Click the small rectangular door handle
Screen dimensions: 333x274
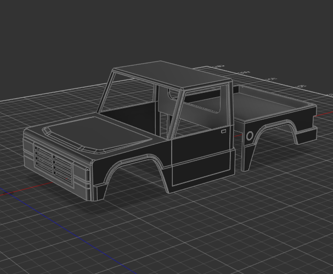pos(223,131)
